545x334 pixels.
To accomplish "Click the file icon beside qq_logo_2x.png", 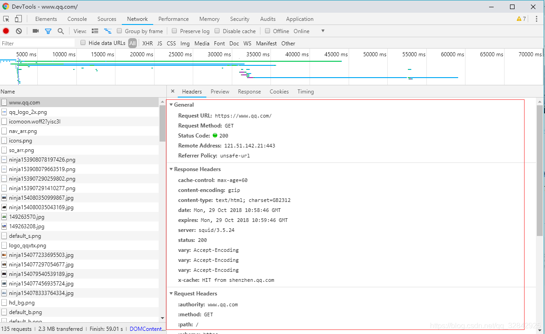I will coord(4,112).
